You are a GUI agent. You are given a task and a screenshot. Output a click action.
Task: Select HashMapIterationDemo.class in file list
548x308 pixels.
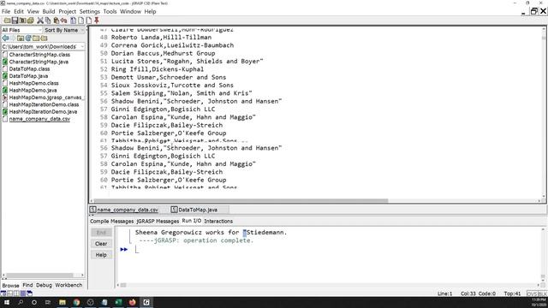click(44, 104)
